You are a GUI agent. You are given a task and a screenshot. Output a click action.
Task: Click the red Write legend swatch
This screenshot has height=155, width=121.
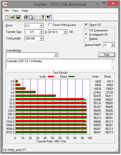click(51, 77)
